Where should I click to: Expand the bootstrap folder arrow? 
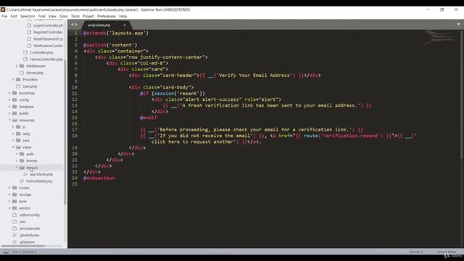tap(9, 94)
